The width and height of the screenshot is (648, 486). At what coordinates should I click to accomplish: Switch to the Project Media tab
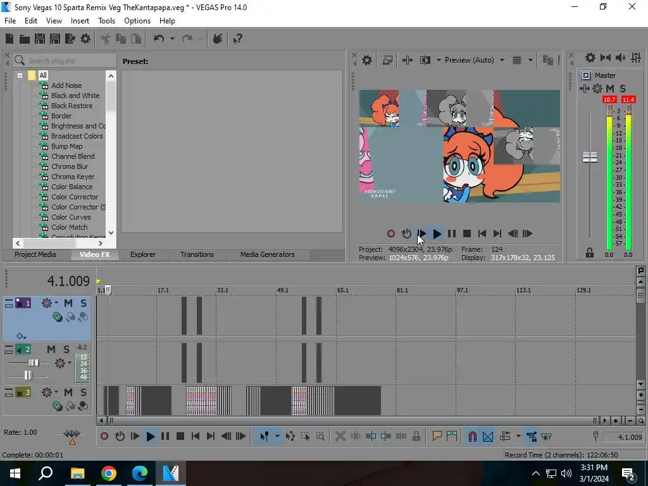pyautogui.click(x=35, y=254)
